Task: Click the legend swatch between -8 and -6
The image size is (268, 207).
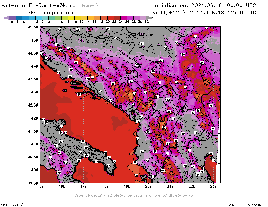Action: click(19, 18)
